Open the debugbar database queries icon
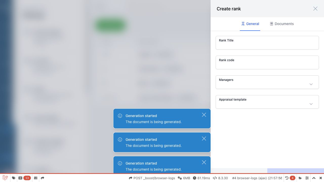Viewport: 324px width, 182px height. (x=36, y=178)
